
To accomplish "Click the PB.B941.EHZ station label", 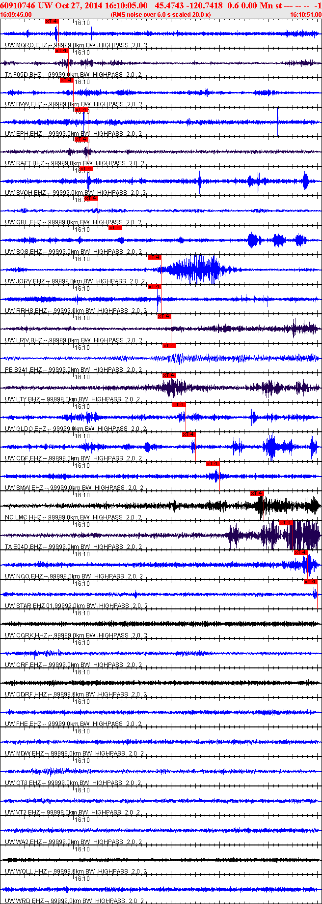I will point(74,370).
